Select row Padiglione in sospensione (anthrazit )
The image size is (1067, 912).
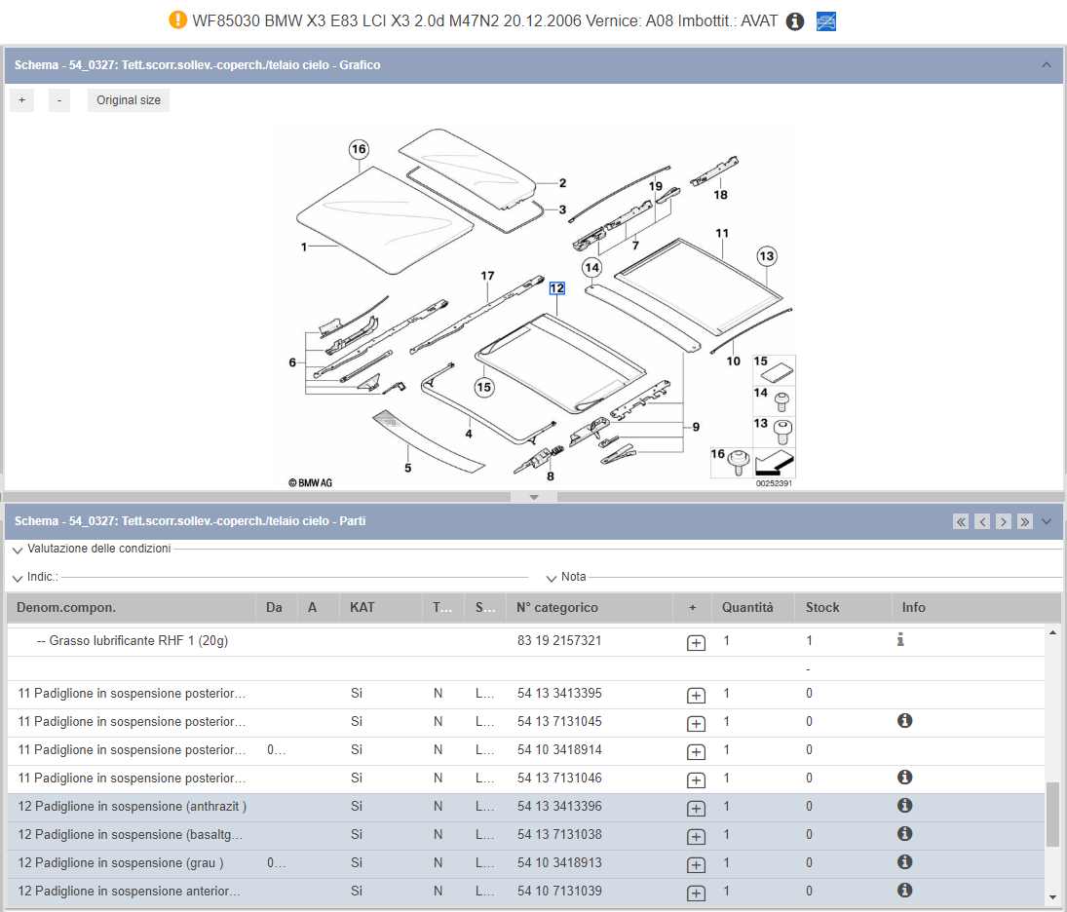525,807
